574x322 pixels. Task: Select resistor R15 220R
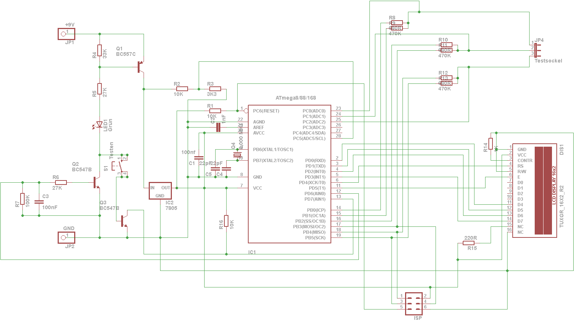469,243
